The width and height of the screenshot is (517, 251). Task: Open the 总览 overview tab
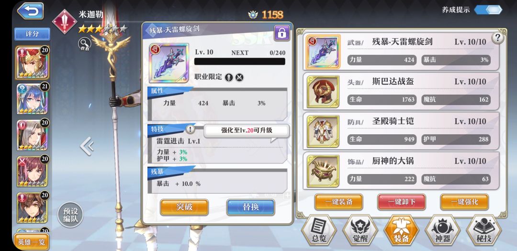(319, 230)
